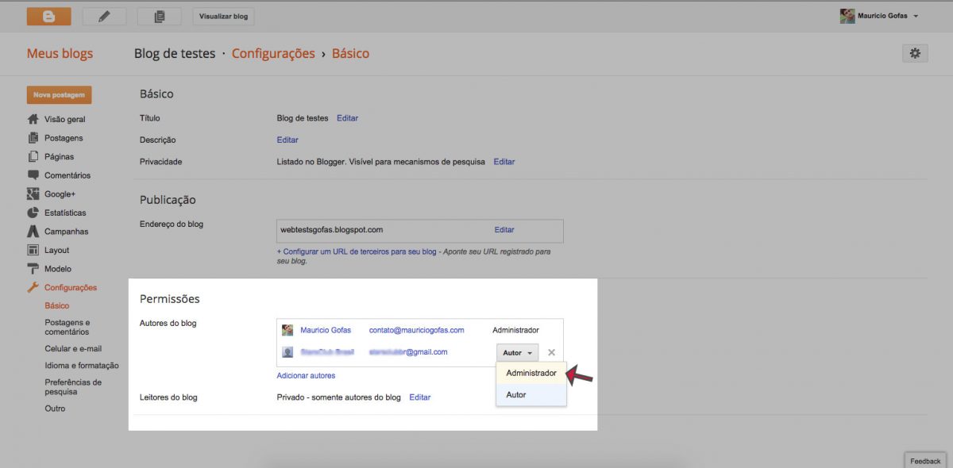Click the Layout grid icon
Image resolution: width=953 pixels, height=468 pixels.
tap(33, 250)
